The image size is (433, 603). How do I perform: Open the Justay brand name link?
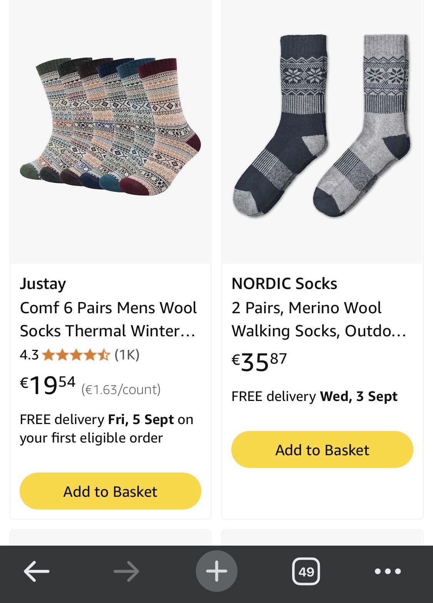coord(43,284)
